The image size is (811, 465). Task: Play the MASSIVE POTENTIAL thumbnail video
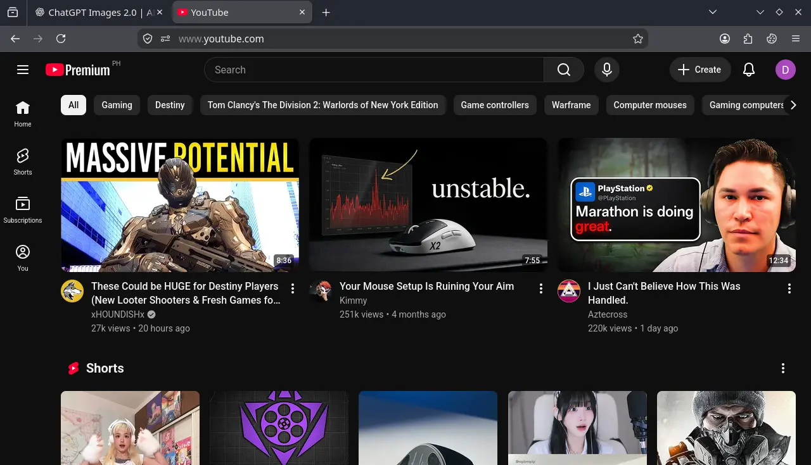pos(180,205)
